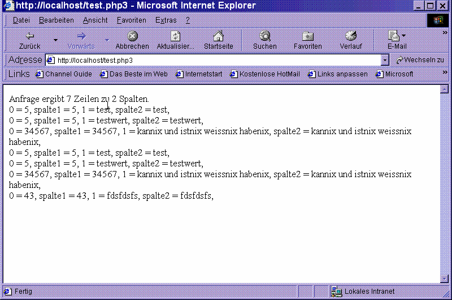Refresh page with Aktualisieren icon
Screen dimensions: 452x300
[175, 36]
